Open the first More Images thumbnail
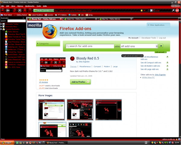The image size is (181, 145). (x=52, y=110)
